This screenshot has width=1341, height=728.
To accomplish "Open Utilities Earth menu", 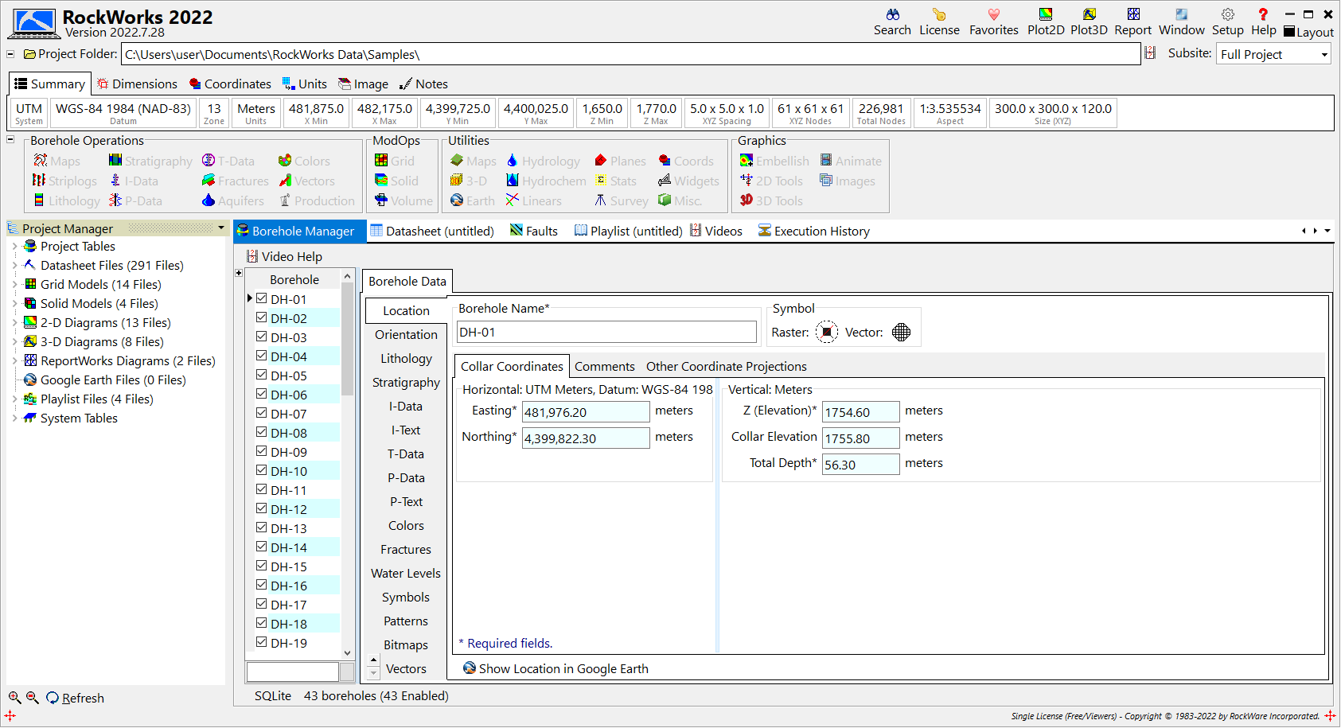I will [472, 200].
